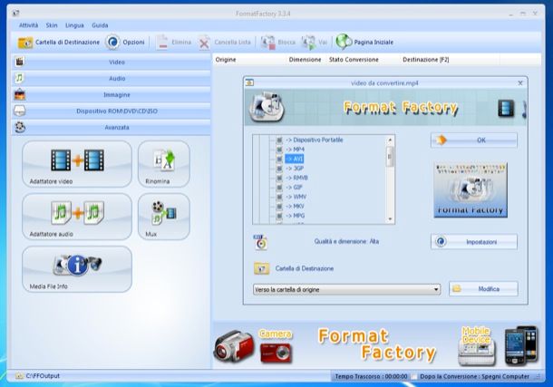The image size is (553, 387).
Task: Expand the Immagine category panel
Action: (x=112, y=95)
